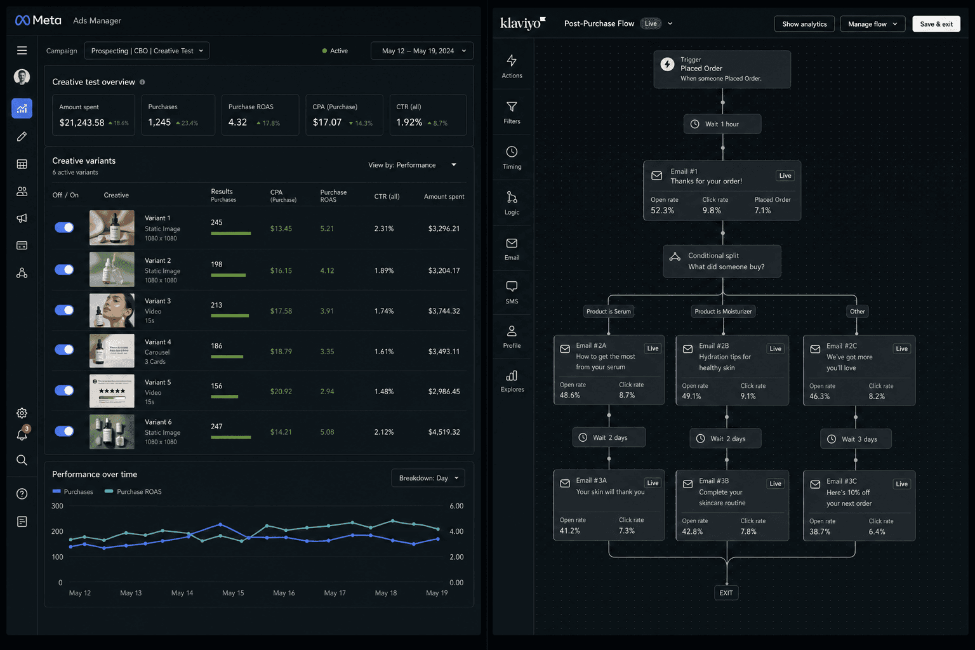
Task: Open the document notes icon in Meta sidebar
Action: [22, 521]
